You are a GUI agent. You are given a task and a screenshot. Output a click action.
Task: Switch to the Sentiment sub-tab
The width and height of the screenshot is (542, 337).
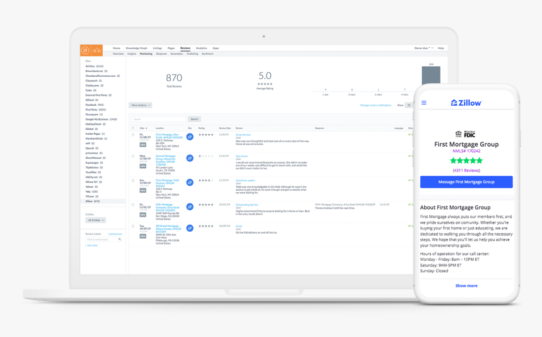pyautogui.click(x=207, y=54)
